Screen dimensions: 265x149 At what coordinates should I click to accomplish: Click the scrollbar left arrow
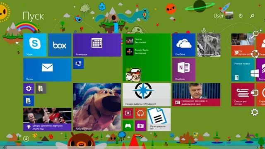pyautogui.click(x=5, y=148)
